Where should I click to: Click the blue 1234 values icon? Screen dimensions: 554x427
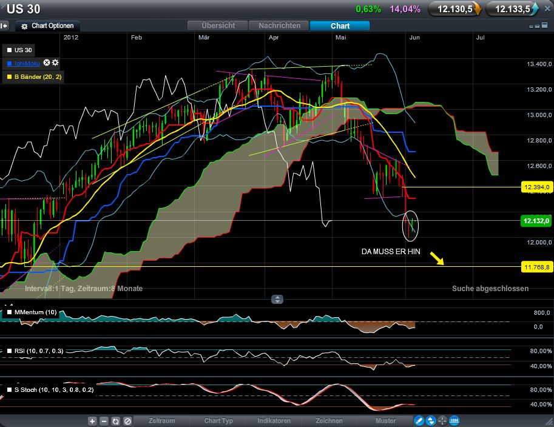tap(454, 421)
